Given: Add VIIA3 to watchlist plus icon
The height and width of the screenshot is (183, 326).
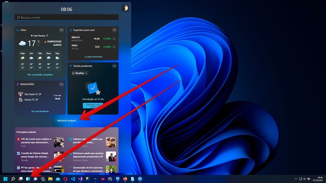Looking at the screenshot, I should pyautogui.click(x=114, y=47).
